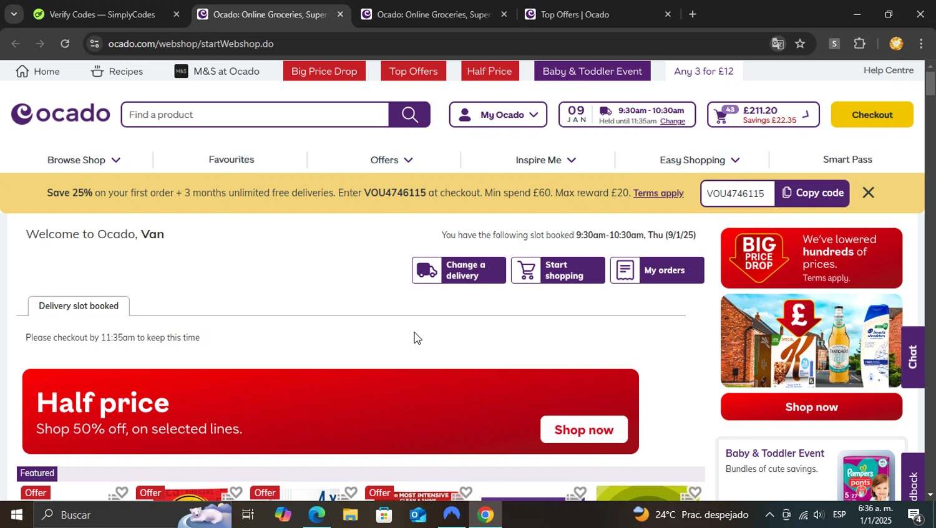Open Chrome profile avatar
Viewport: 936px width, 528px height.
tap(896, 44)
